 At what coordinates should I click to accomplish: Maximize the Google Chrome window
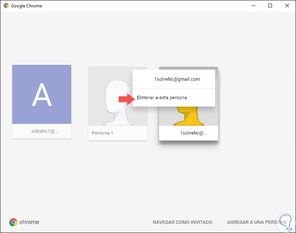[270, 6]
